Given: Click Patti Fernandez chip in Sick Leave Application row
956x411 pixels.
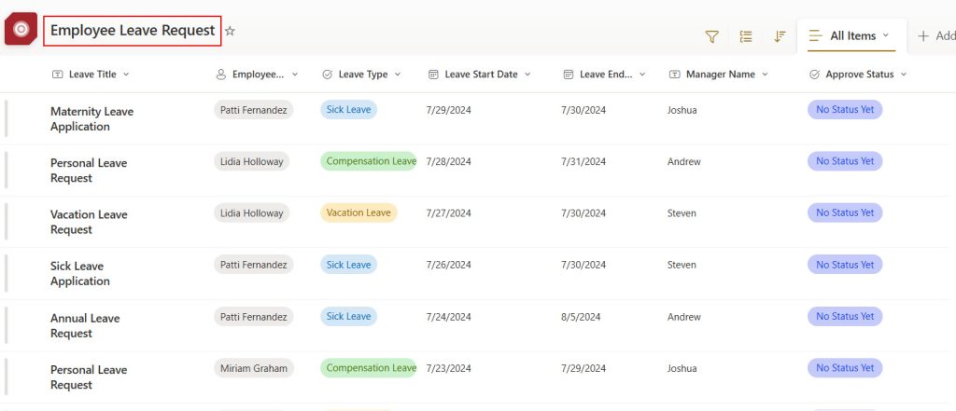Looking at the screenshot, I should point(254,265).
